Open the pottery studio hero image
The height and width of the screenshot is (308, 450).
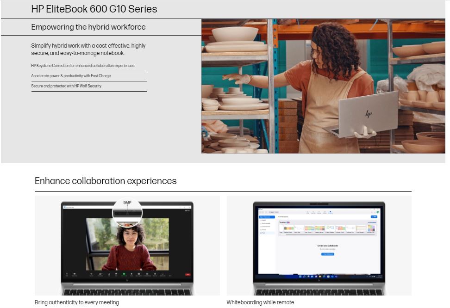coord(323,86)
